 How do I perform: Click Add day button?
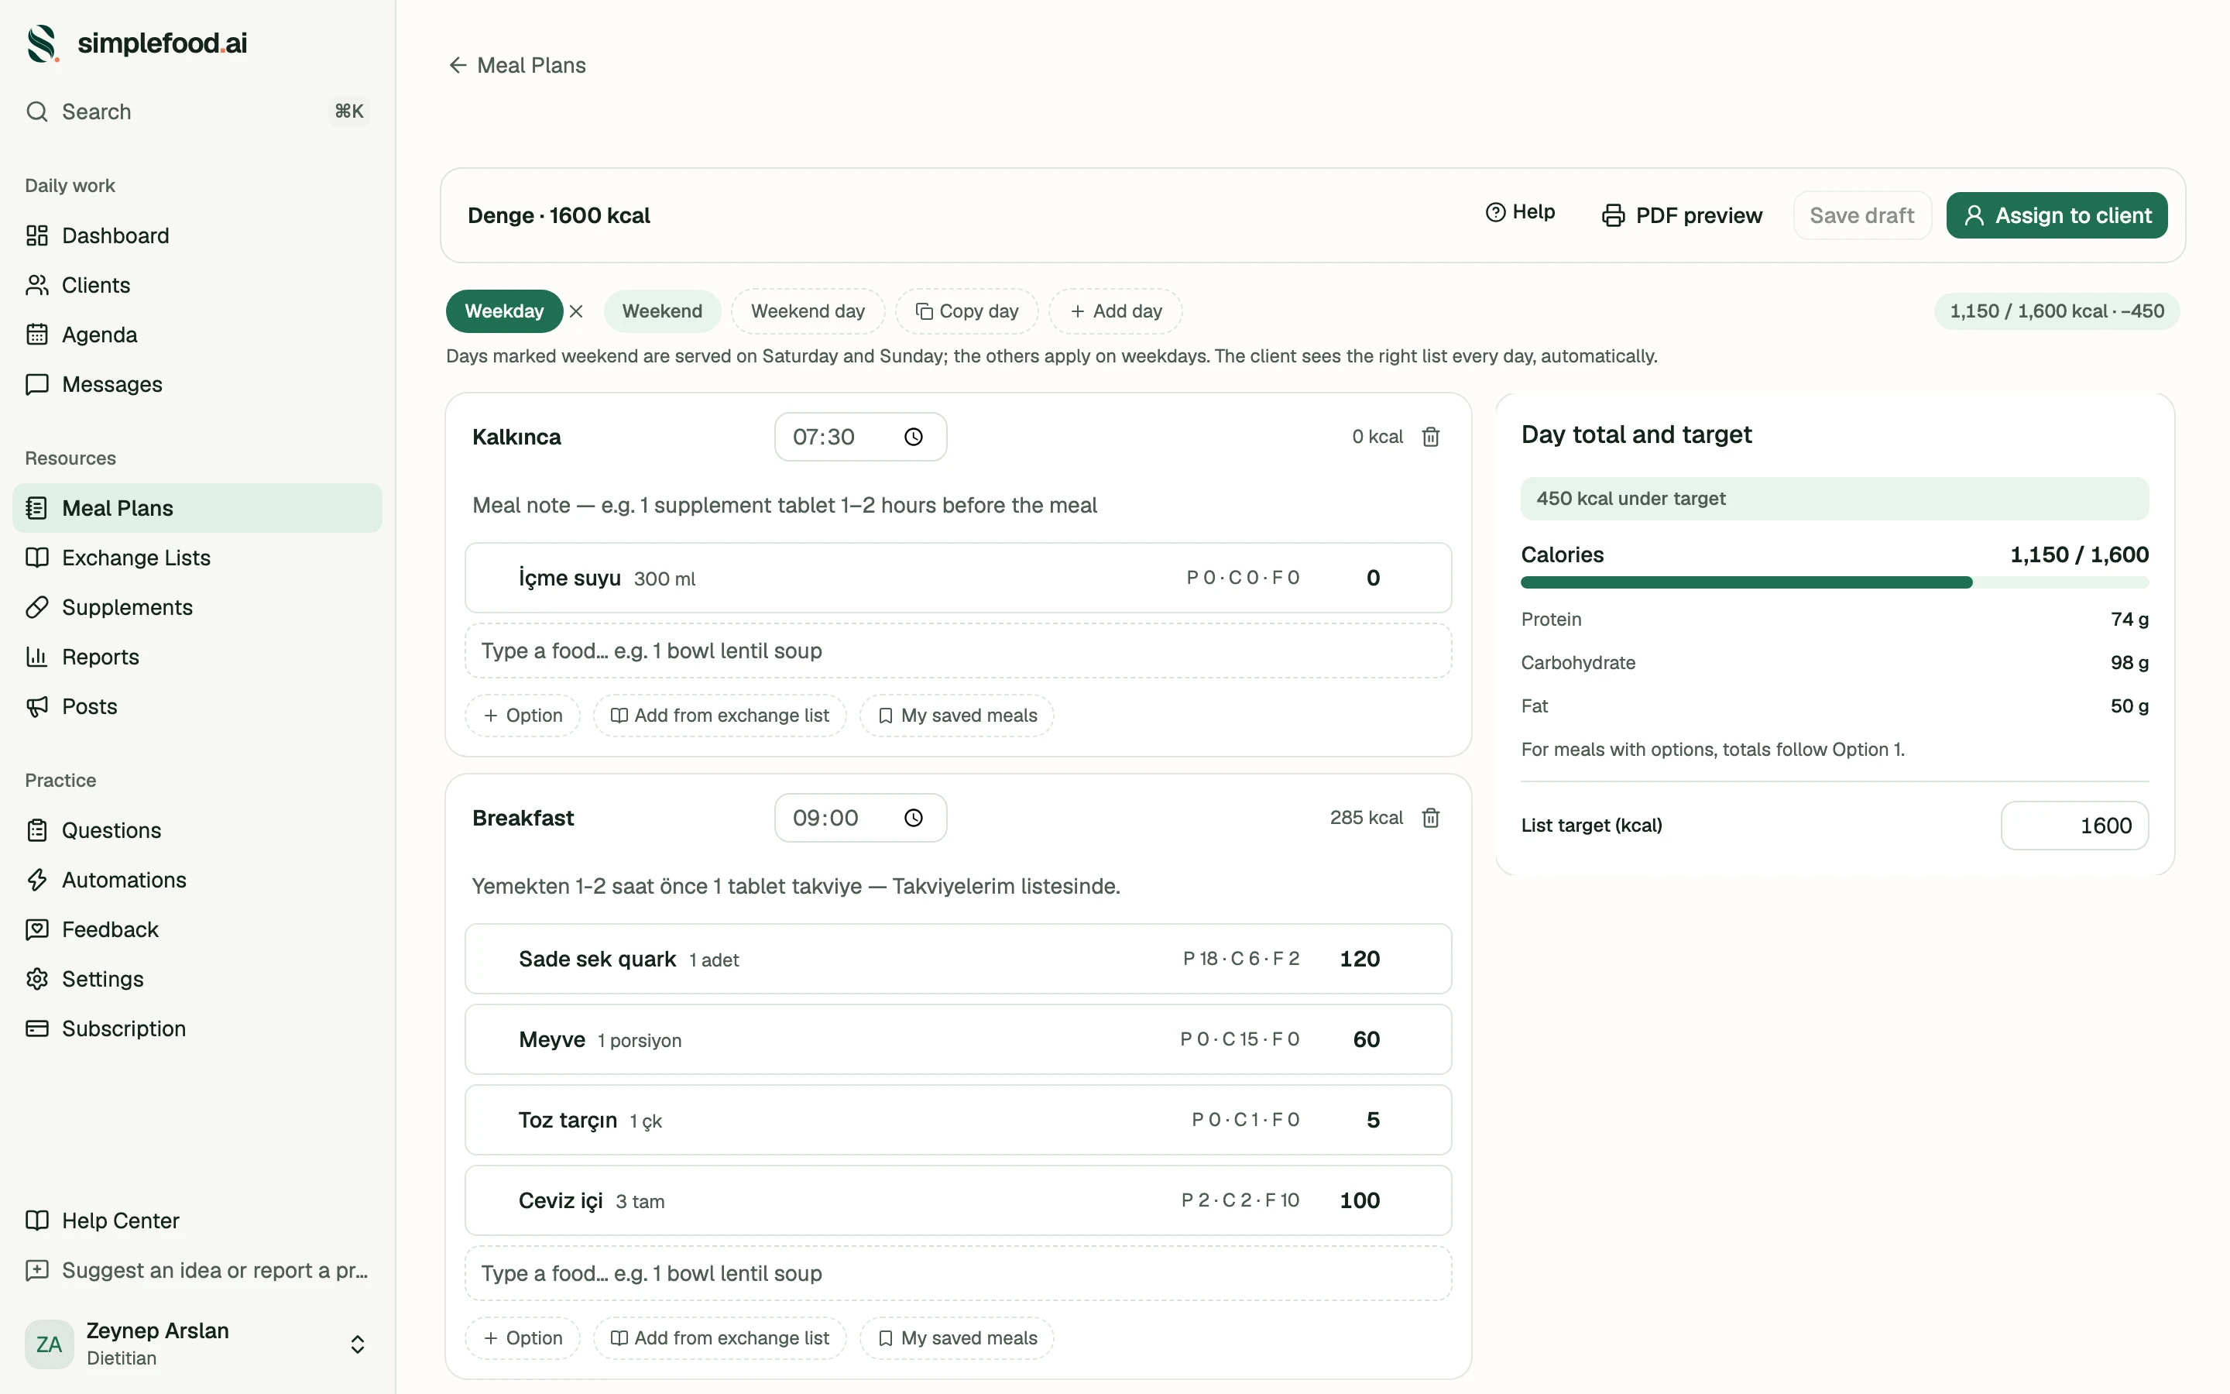(x=1115, y=311)
